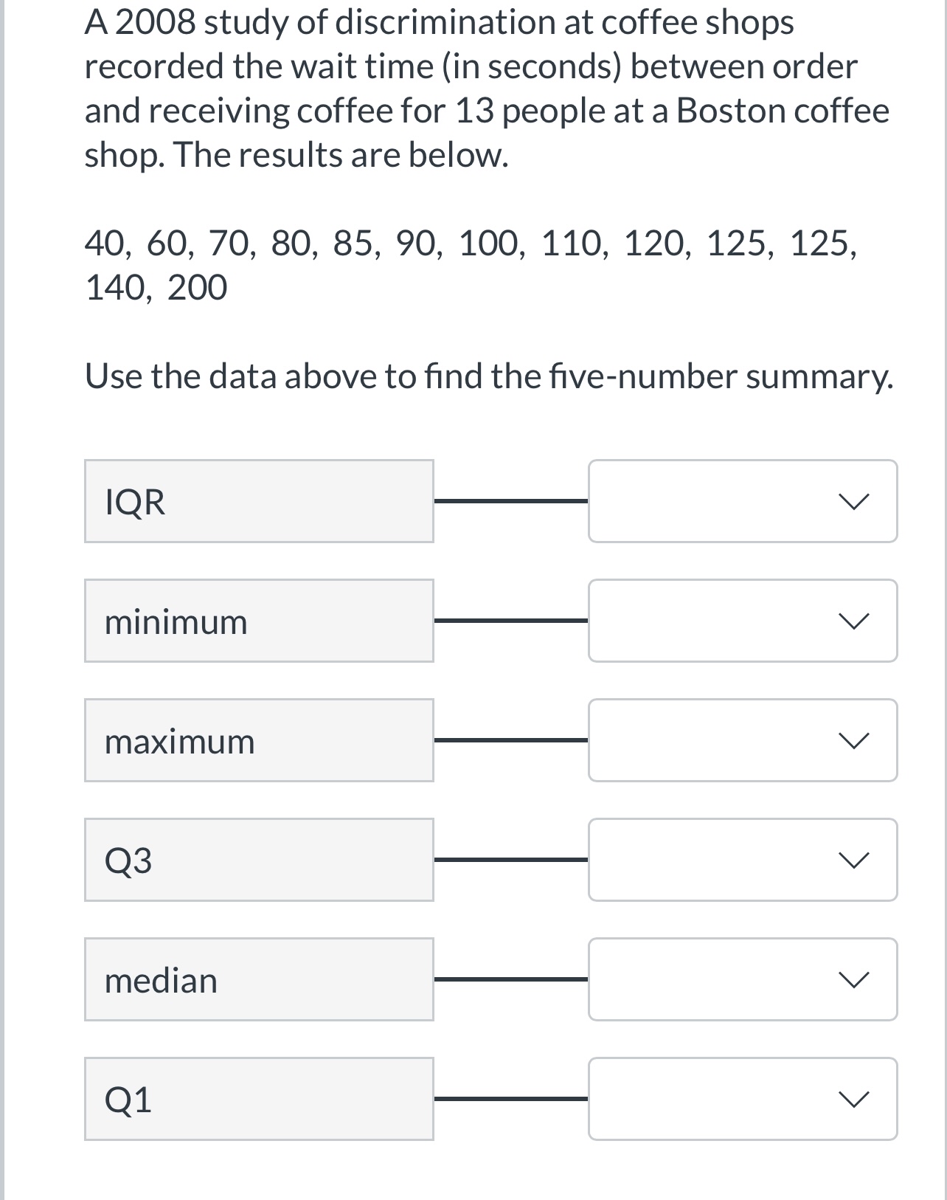Open the dropdown matching Q1
This screenshot has width=947, height=1200.
pyautogui.click(x=743, y=1099)
